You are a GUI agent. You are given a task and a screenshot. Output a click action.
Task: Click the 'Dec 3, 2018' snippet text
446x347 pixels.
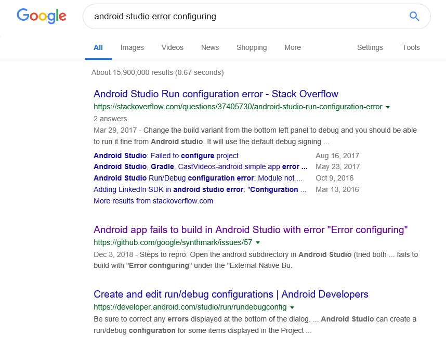256,260
